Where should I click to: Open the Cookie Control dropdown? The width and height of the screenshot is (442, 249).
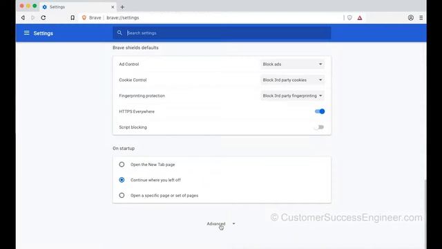tap(292, 80)
